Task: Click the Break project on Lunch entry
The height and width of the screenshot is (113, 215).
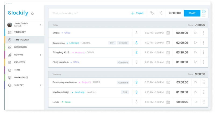Action: [68, 102]
